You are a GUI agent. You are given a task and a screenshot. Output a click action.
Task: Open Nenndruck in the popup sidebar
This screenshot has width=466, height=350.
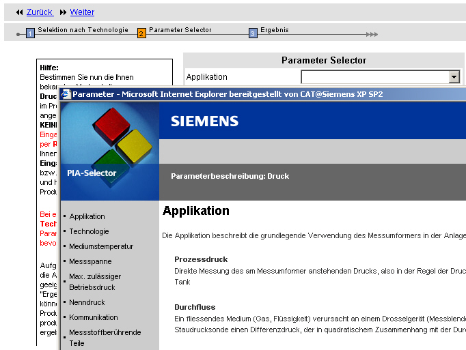[87, 302]
